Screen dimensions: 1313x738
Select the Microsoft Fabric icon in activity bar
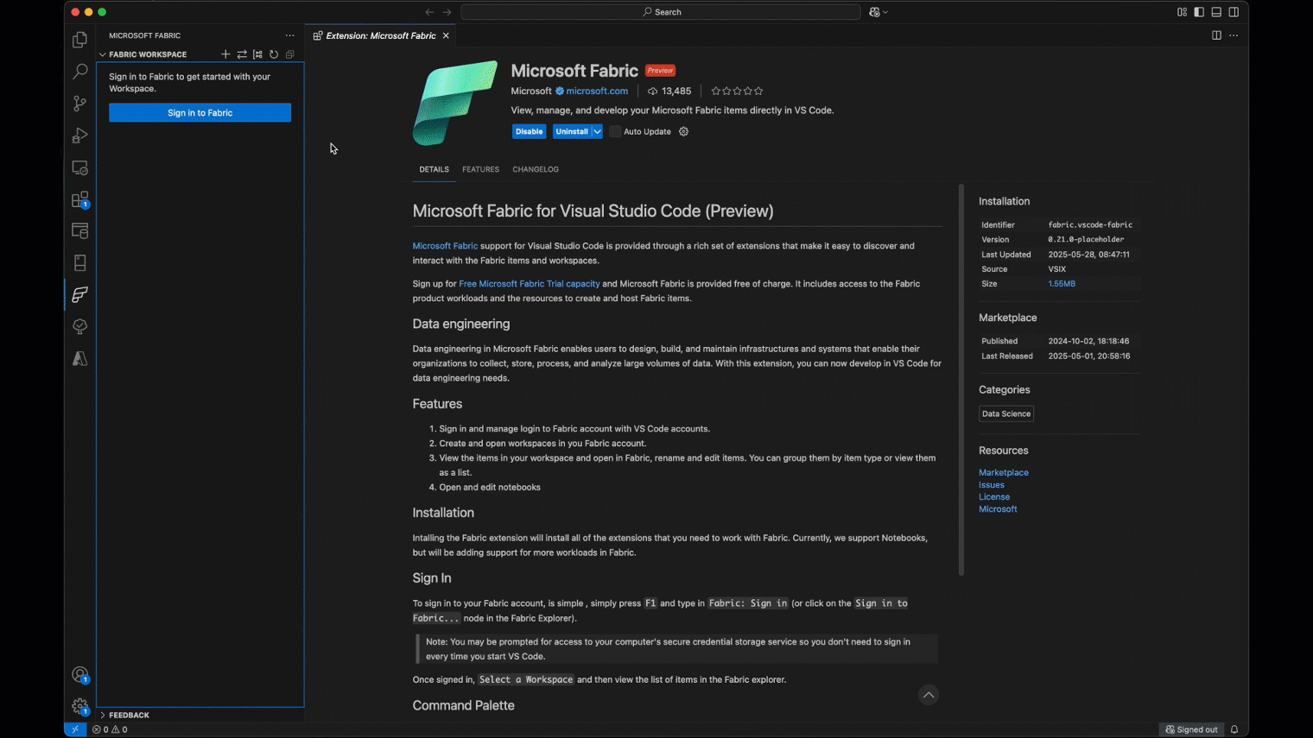(79, 295)
